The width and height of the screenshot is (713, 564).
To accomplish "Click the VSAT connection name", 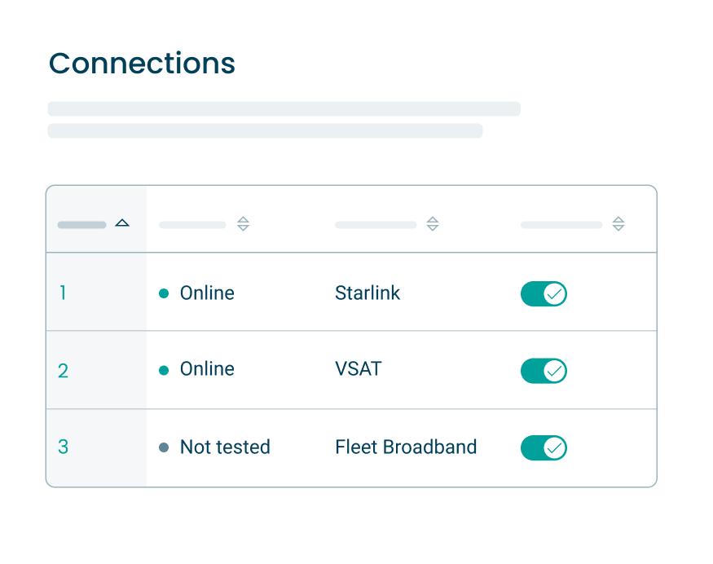I will (x=359, y=369).
